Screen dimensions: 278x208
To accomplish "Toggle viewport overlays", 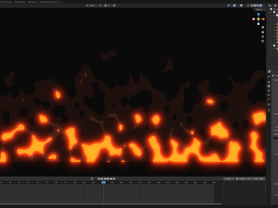I will (x=241, y=5).
